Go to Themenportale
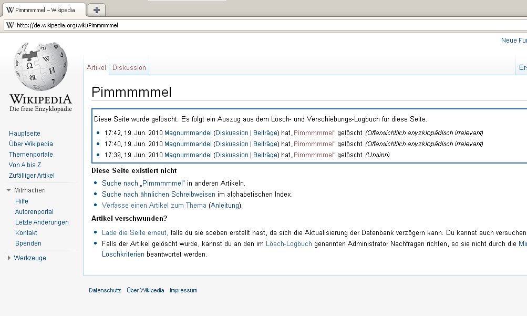Viewport: 527px width, 316px height. [x=31, y=155]
